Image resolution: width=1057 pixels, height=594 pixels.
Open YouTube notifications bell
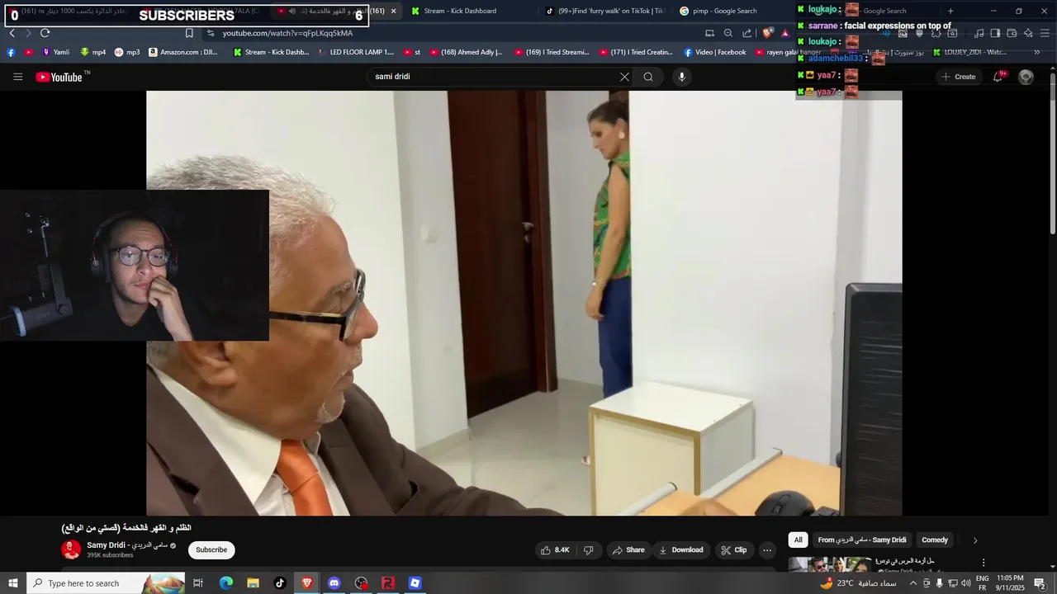(x=998, y=77)
